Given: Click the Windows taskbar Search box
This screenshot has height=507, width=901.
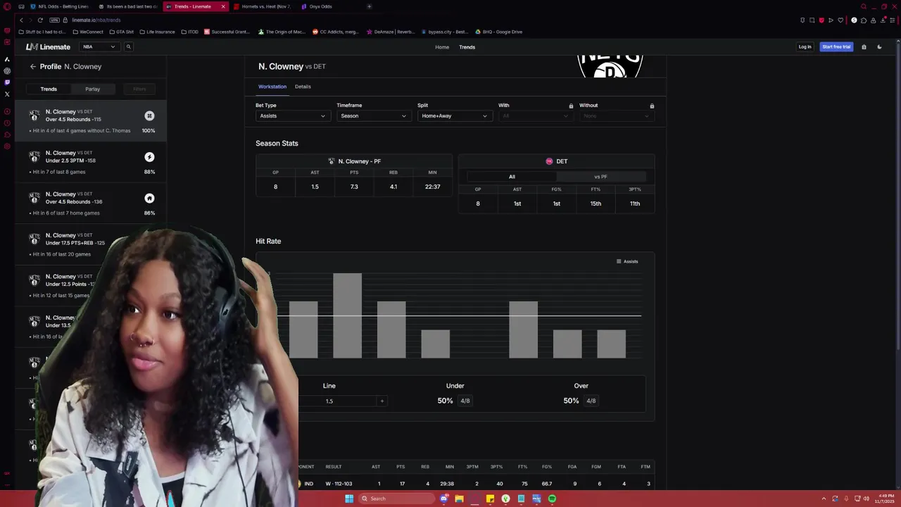Looking at the screenshot, I should (x=396, y=499).
